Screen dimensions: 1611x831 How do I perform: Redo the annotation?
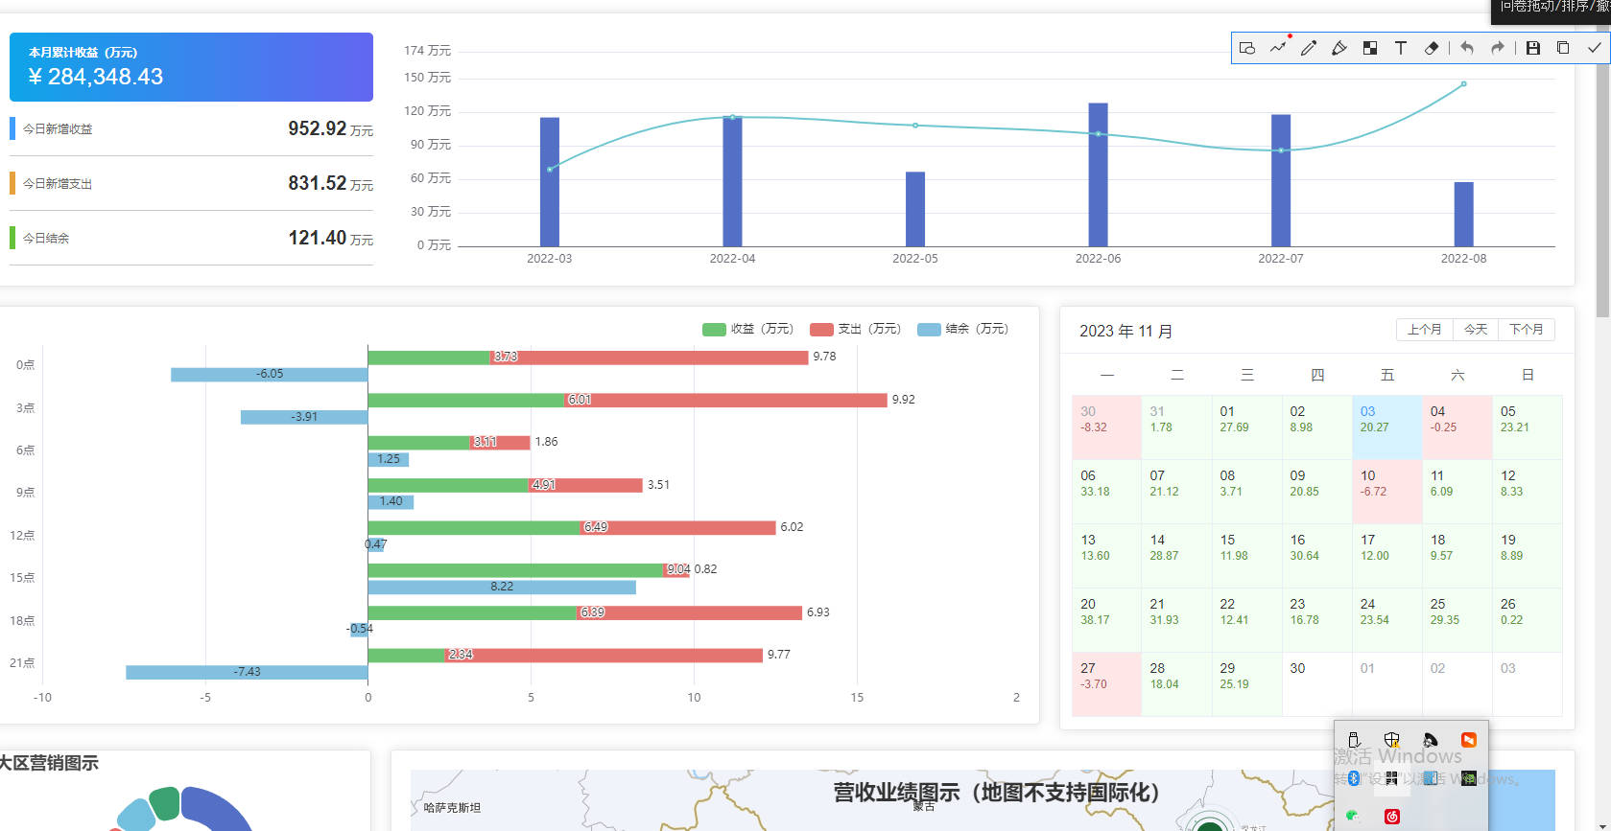pos(1498,48)
